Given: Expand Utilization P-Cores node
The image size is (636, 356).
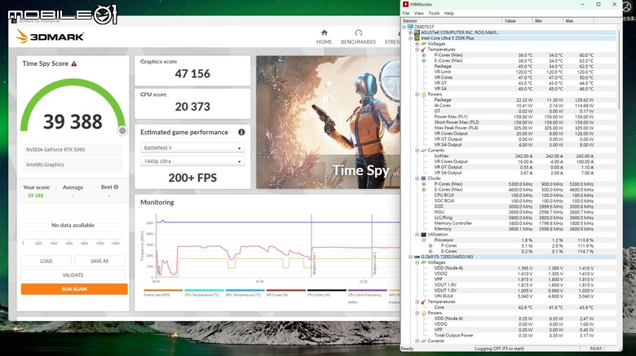Looking at the screenshot, I should coord(431,246).
